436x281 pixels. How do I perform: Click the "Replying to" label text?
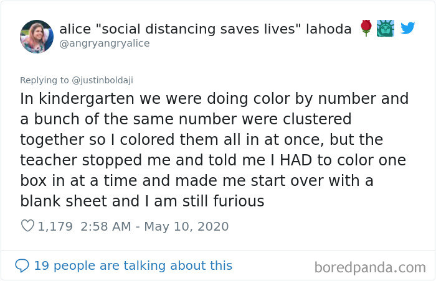click(42, 80)
